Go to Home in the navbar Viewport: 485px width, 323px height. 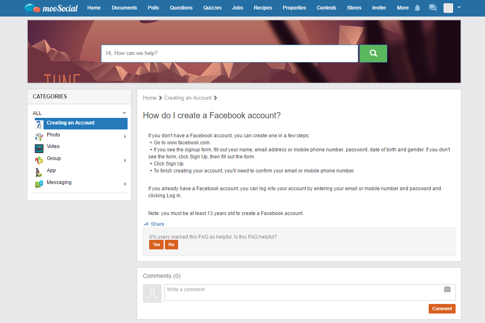click(94, 8)
